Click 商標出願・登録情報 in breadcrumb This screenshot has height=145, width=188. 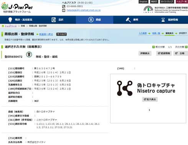(38, 26)
